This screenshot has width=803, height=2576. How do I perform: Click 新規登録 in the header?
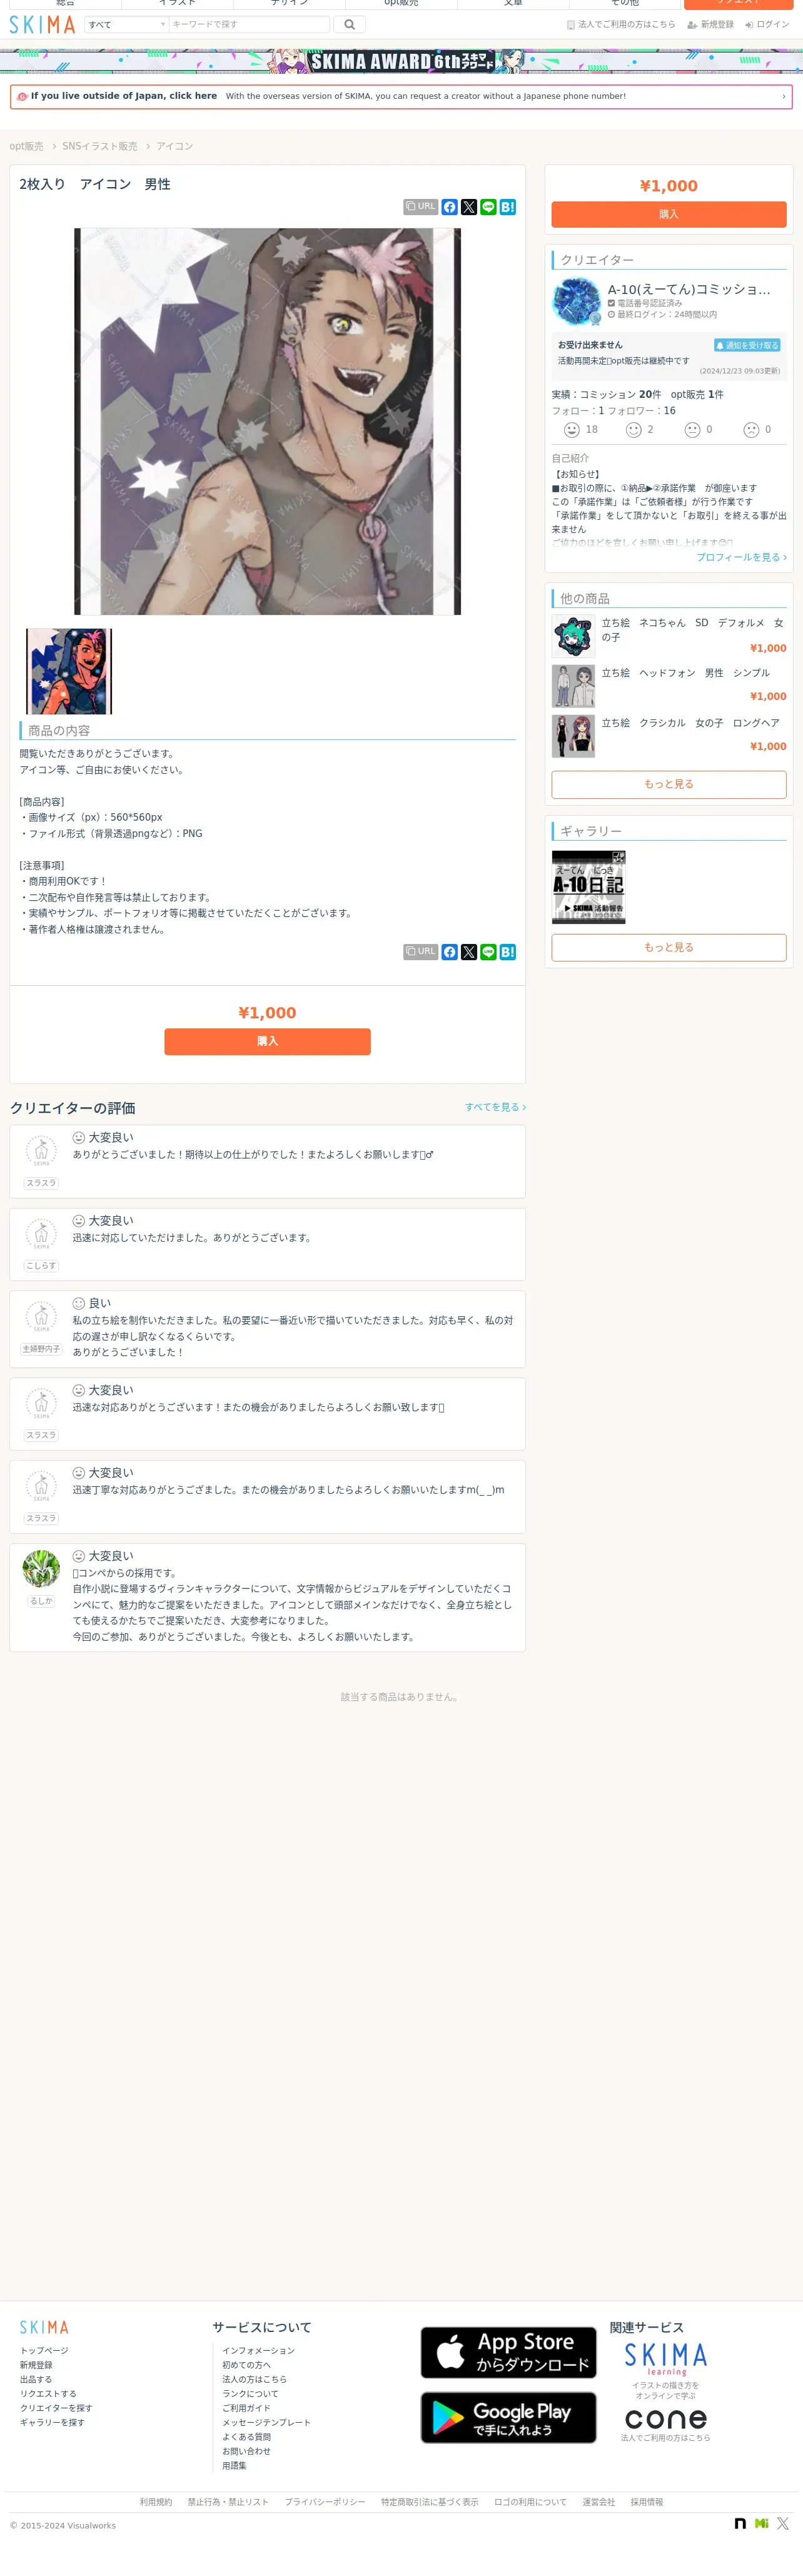(x=710, y=25)
